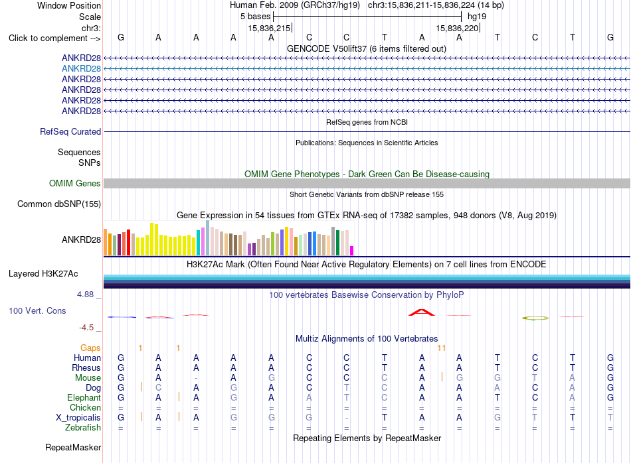The image size is (631, 463).
Task: Click 'Short Genetic Variants from dbSNP release 155'
Action: [367, 194]
